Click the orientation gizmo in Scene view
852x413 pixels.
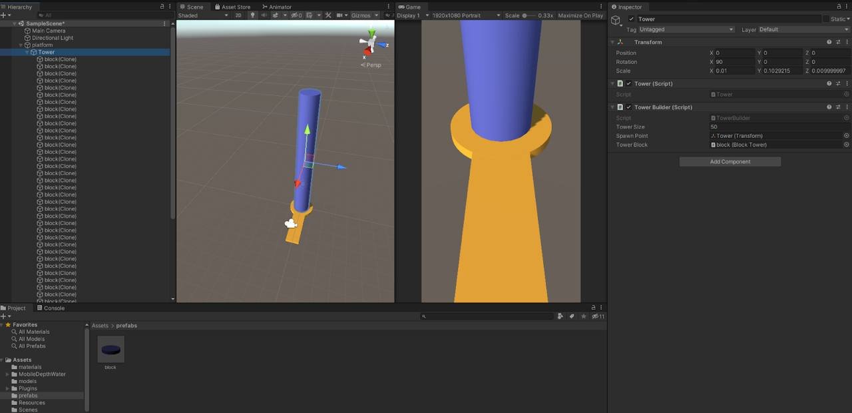coord(371,43)
